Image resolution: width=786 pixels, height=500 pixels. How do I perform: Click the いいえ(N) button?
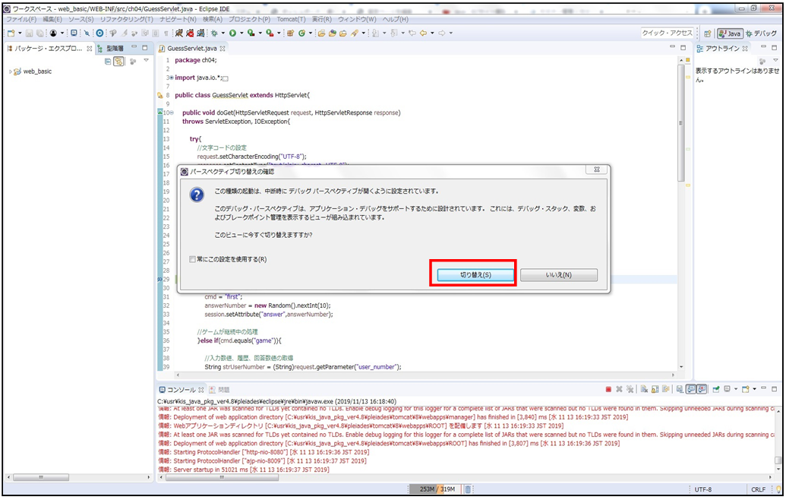click(559, 274)
